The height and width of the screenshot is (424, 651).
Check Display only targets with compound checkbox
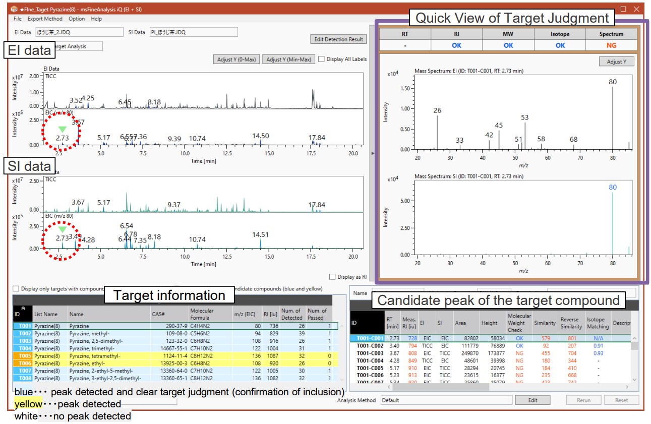tap(16, 289)
